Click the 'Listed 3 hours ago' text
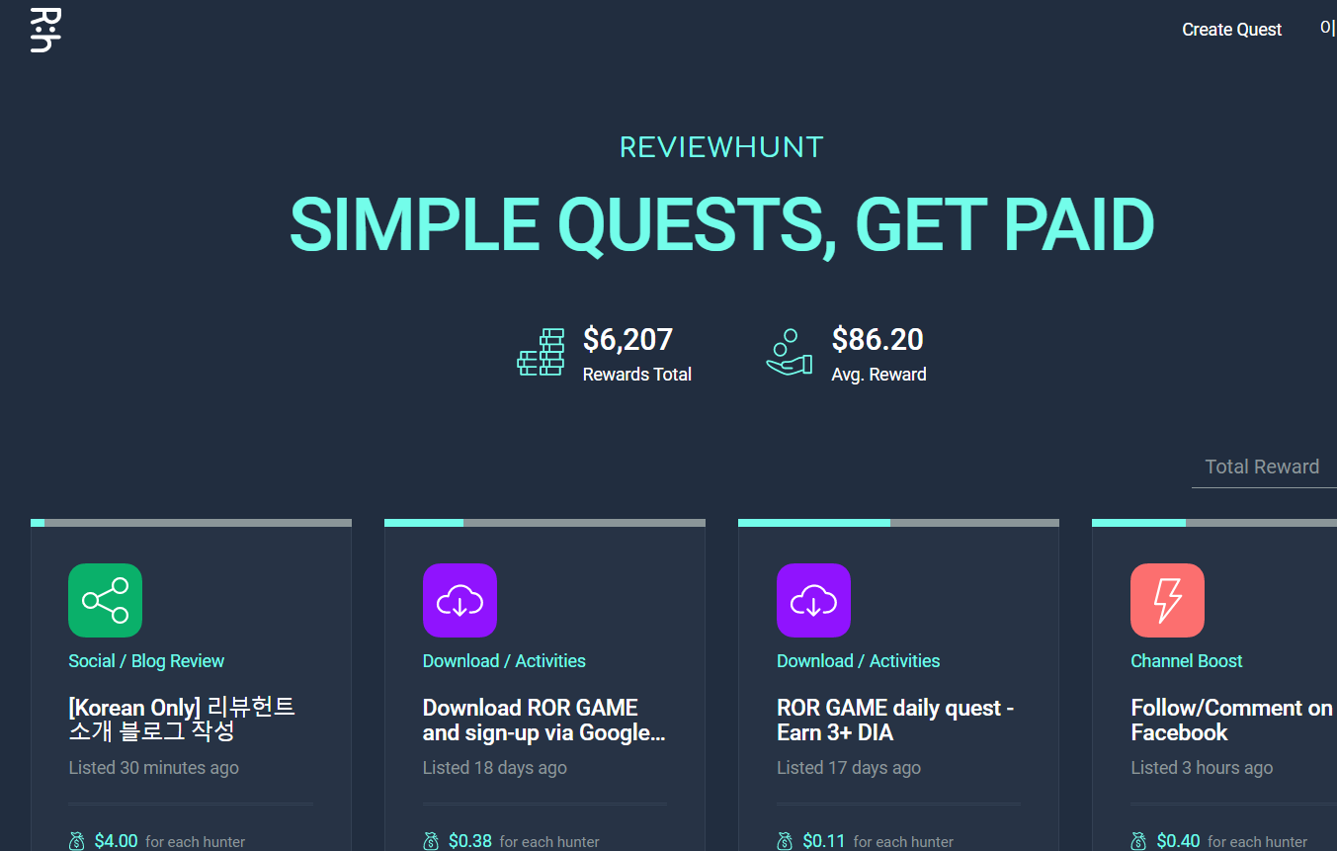This screenshot has width=1337, height=851. (x=1202, y=768)
